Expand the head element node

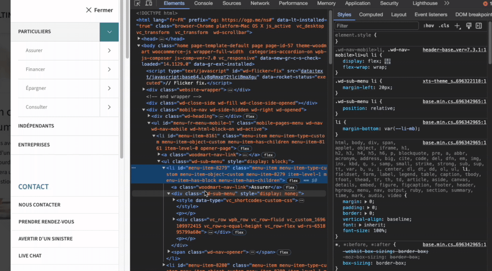pyautogui.click(x=139, y=39)
